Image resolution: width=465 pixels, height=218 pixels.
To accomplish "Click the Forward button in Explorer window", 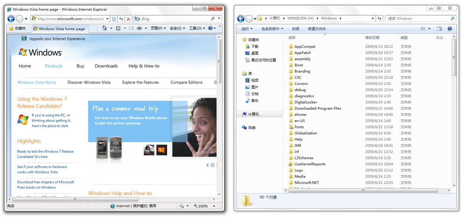I will point(249,19).
